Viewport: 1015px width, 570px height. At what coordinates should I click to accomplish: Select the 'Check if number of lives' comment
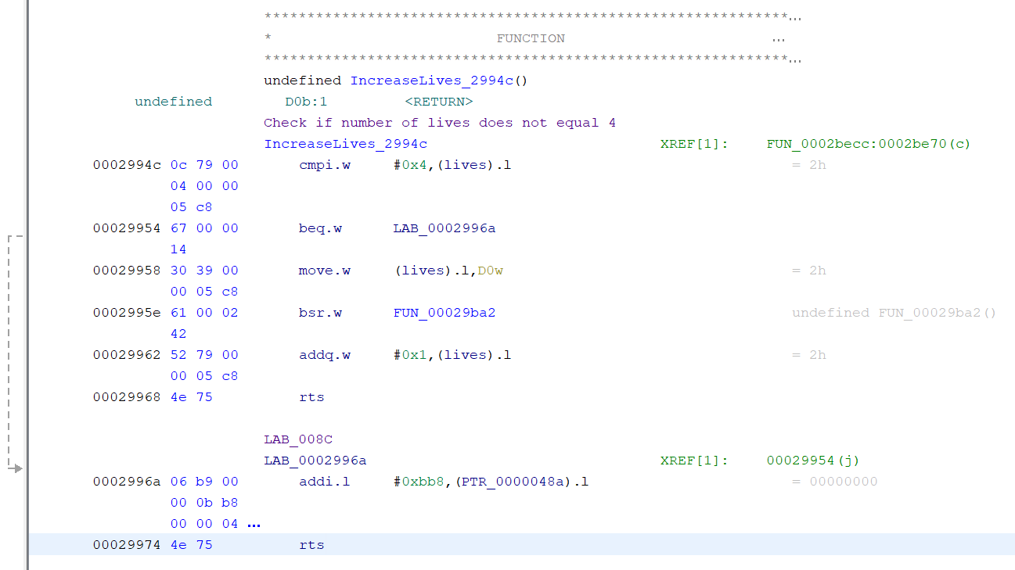[440, 123]
